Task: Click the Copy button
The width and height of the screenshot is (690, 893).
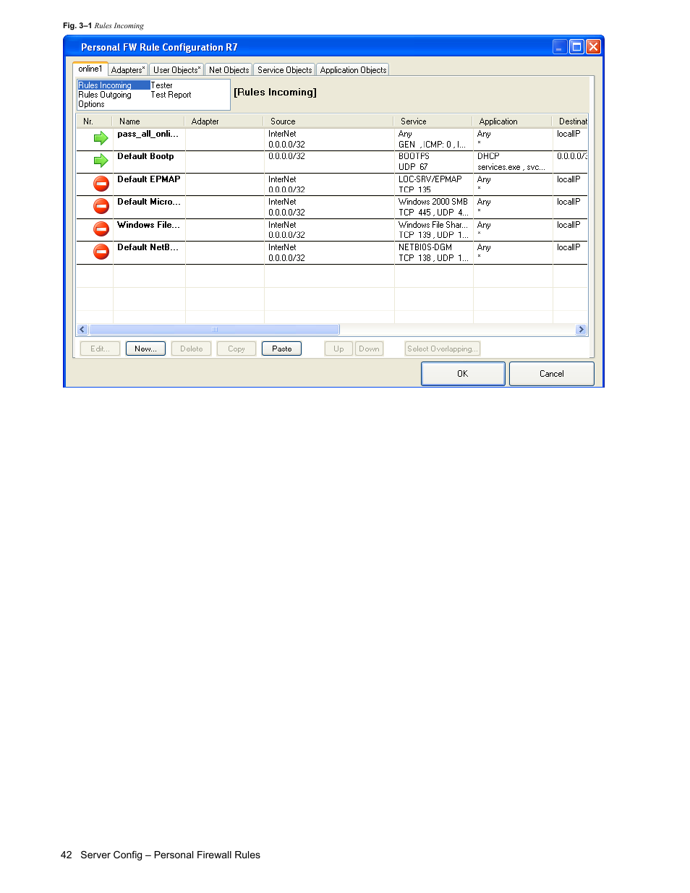Action: tap(237, 349)
